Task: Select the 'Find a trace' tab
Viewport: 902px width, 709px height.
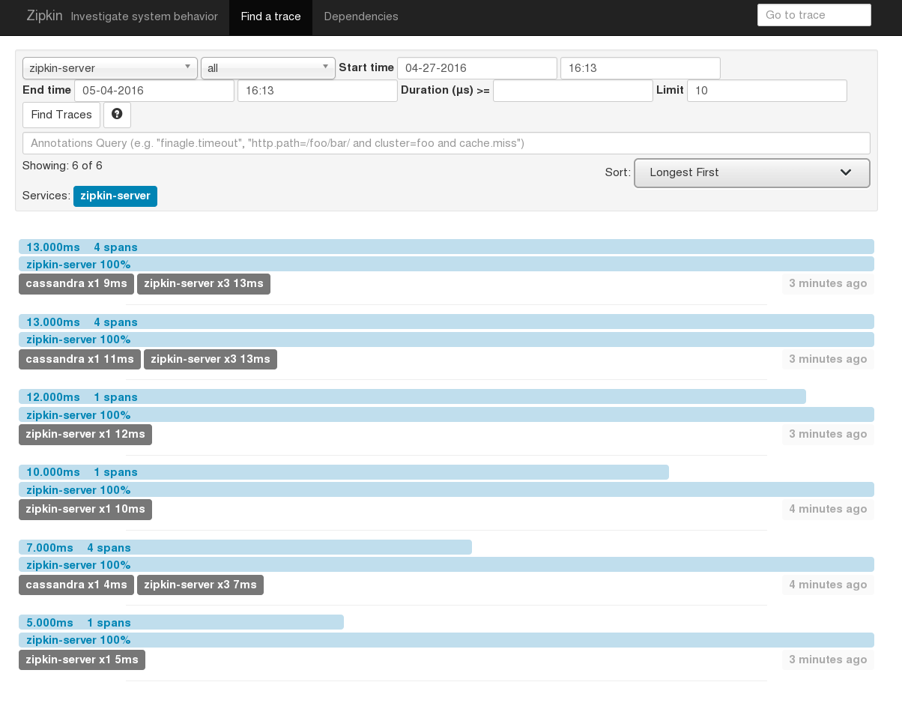Action: (270, 16)
